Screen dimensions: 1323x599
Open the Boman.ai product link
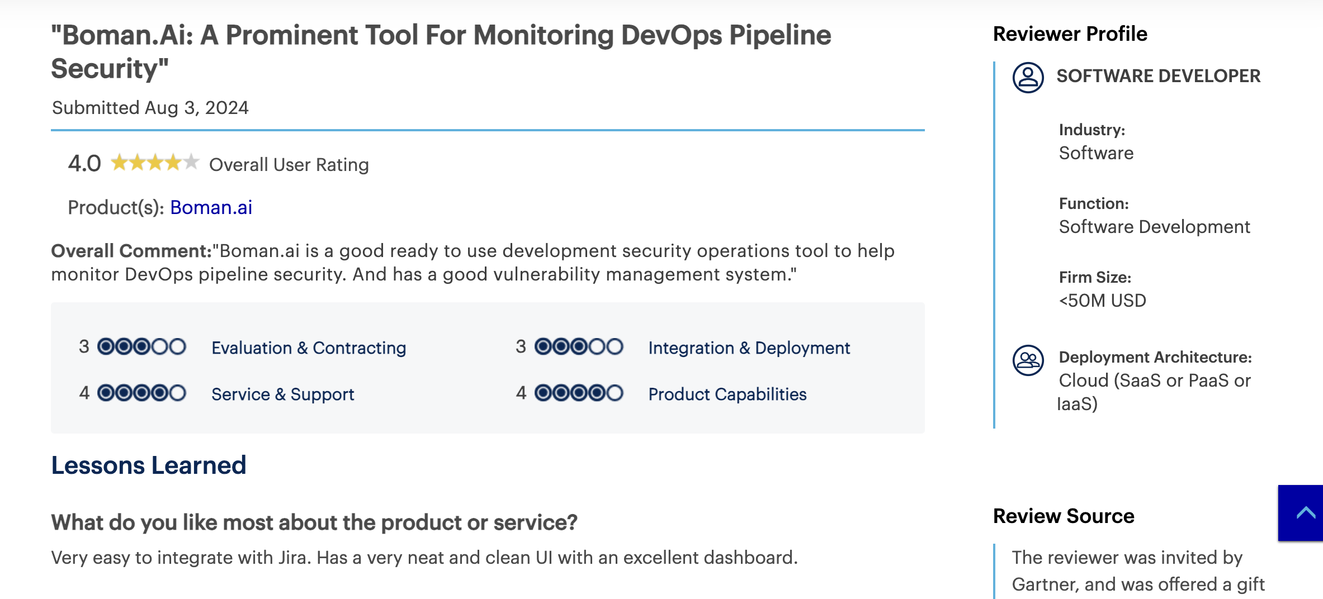tap(211, 207)
